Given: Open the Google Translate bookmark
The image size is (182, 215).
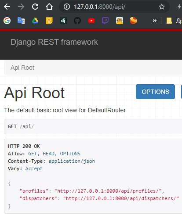Looking at the screenshot, I should point(21,21).
